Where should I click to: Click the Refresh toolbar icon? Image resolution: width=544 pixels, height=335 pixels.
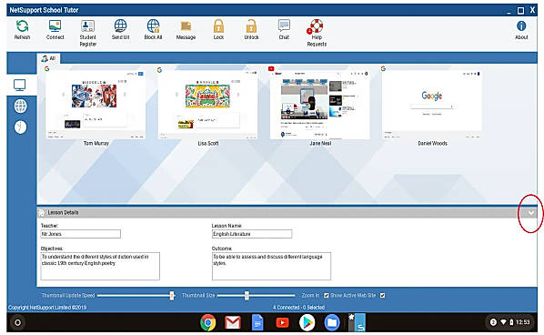pos(22,26)
